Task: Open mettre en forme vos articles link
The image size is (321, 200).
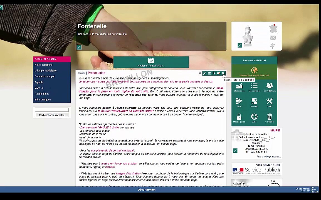Action: coord(119,164)
